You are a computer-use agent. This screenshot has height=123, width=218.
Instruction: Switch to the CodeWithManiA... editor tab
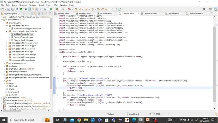pos(195,14)
